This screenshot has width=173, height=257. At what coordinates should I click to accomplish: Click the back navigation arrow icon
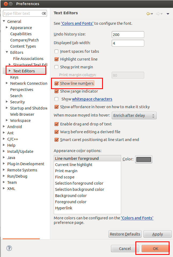click(148, 14)
